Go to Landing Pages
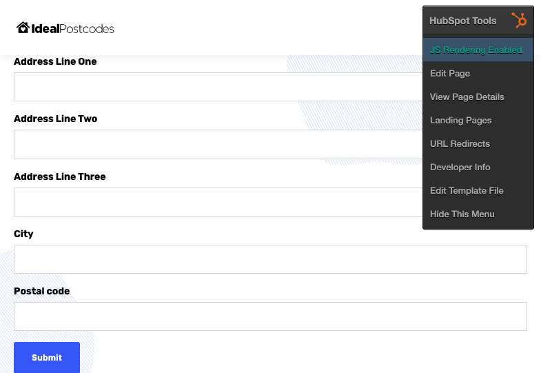The image size is (541, 373). [x=461, y=121]
